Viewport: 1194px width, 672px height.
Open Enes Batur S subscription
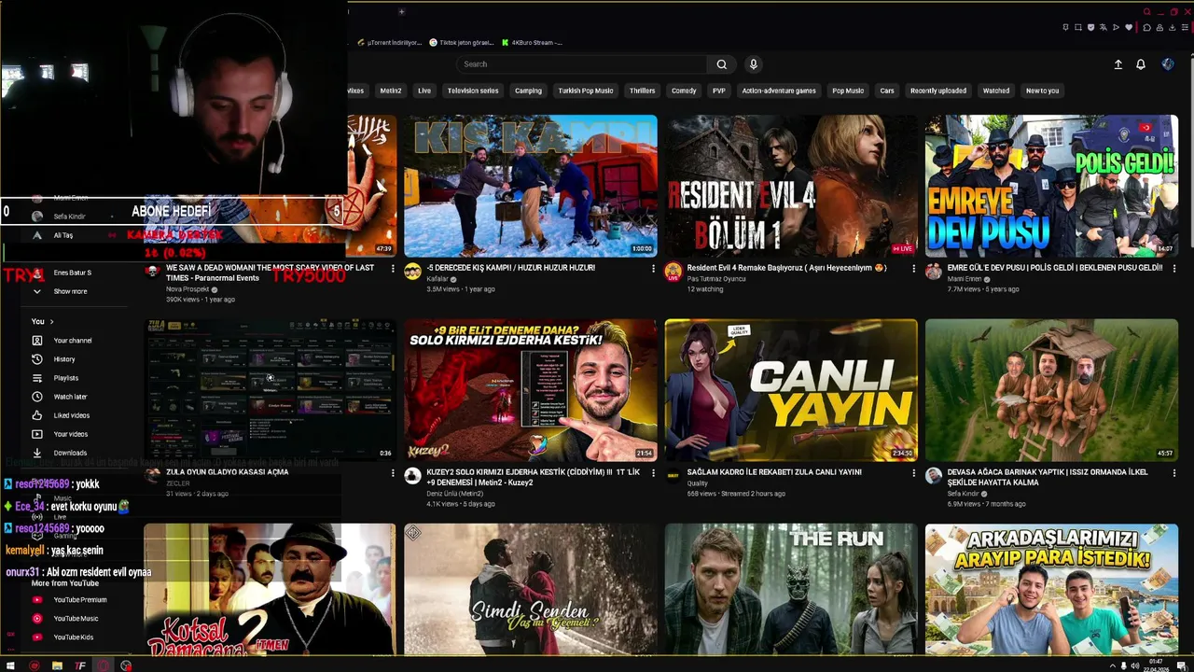pos(73,273)
